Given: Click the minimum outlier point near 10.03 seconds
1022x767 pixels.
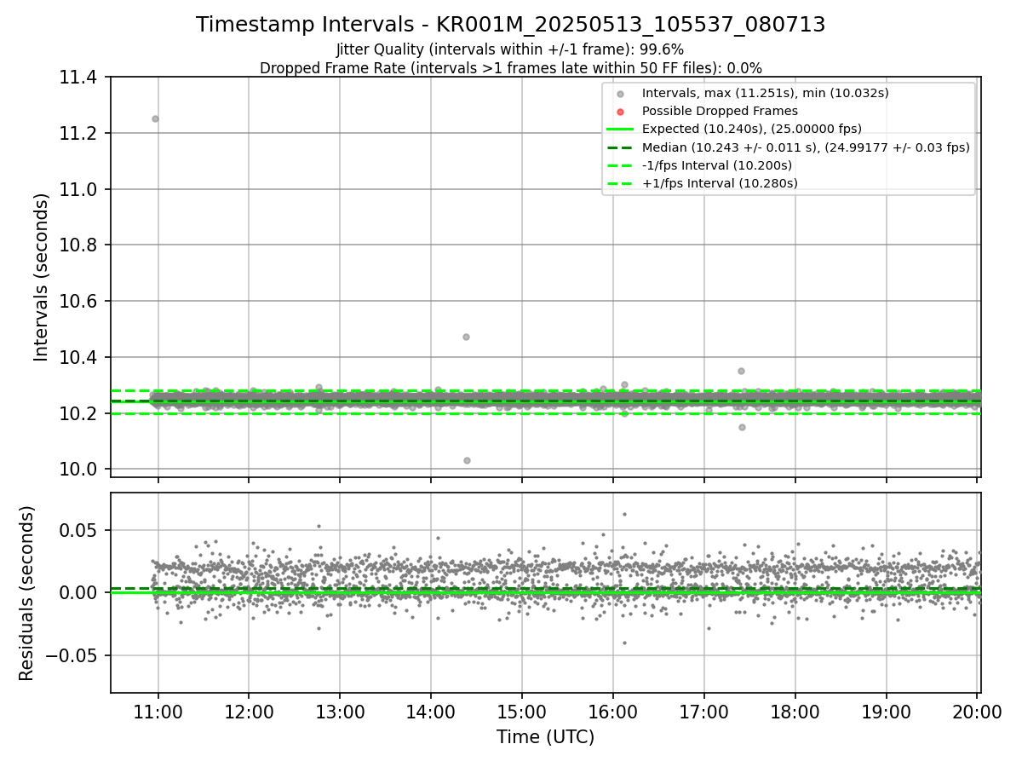Looking at the screenshot, I should tap(467, 460).
